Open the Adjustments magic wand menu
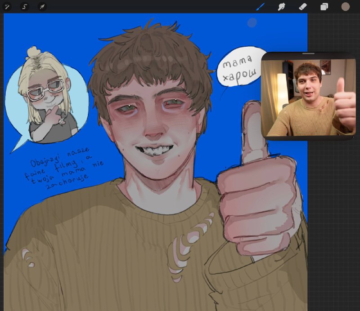 [7, 7]
